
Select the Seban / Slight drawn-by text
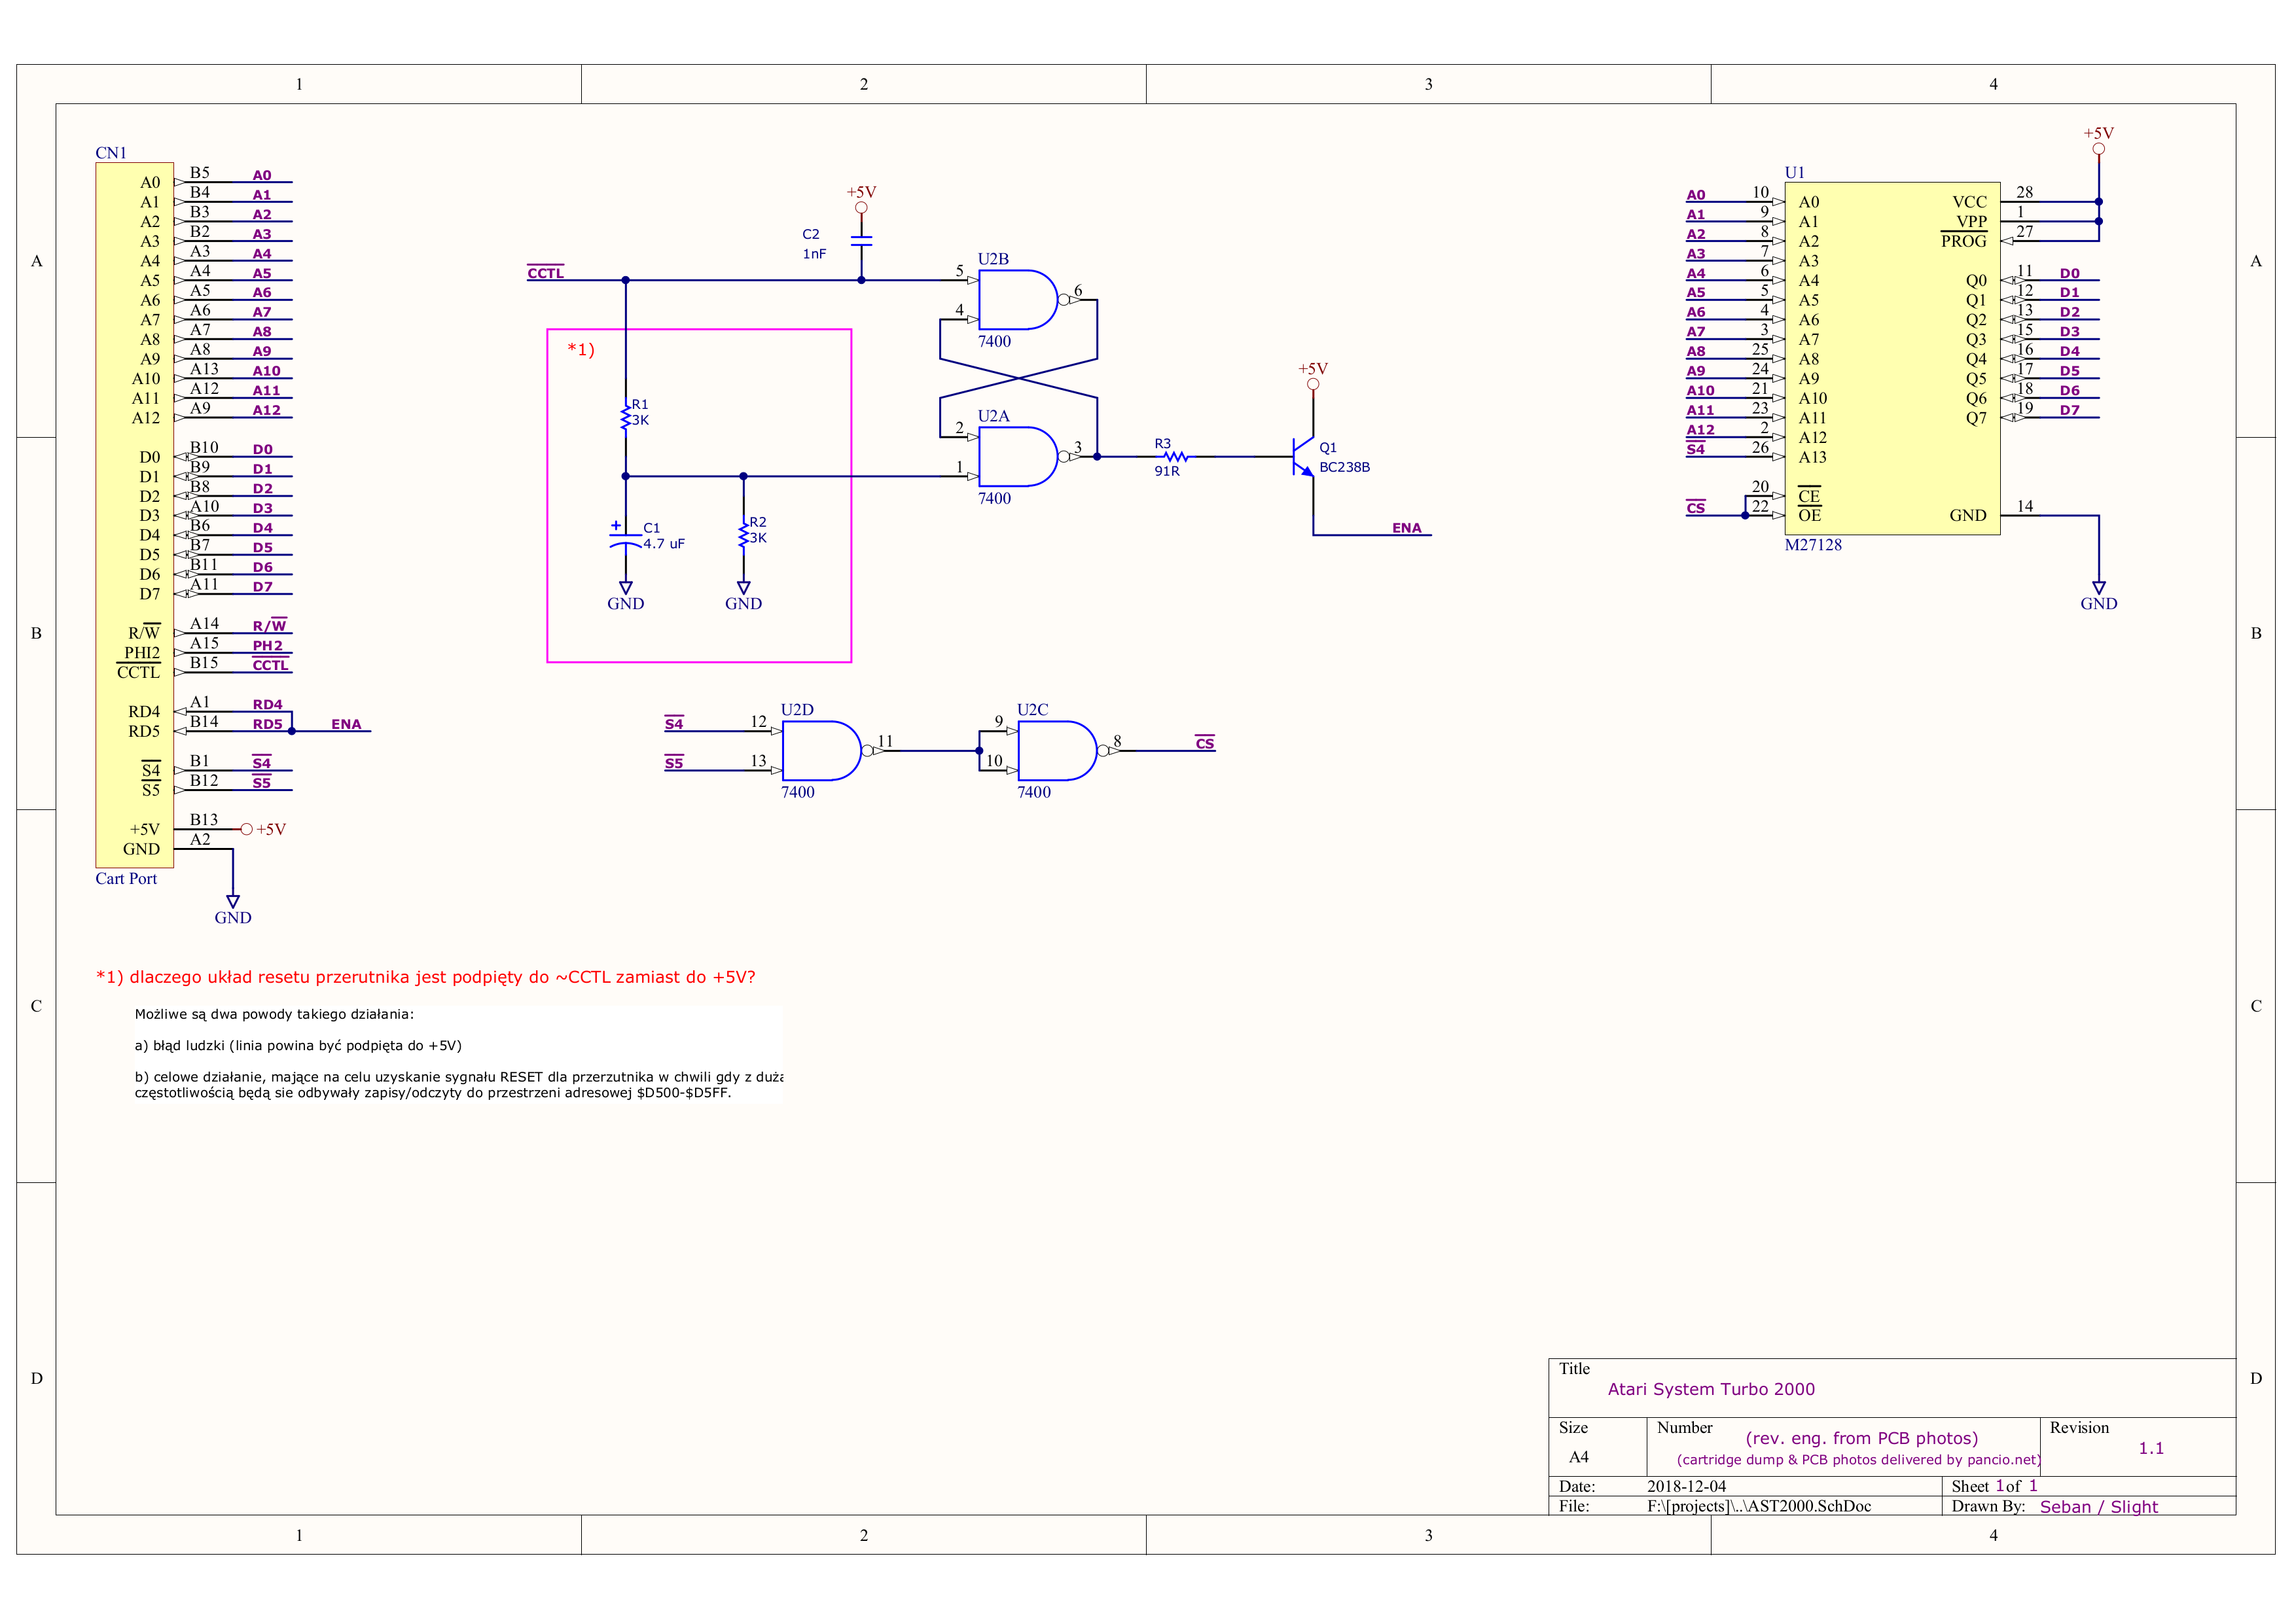pos(2098,1506)
